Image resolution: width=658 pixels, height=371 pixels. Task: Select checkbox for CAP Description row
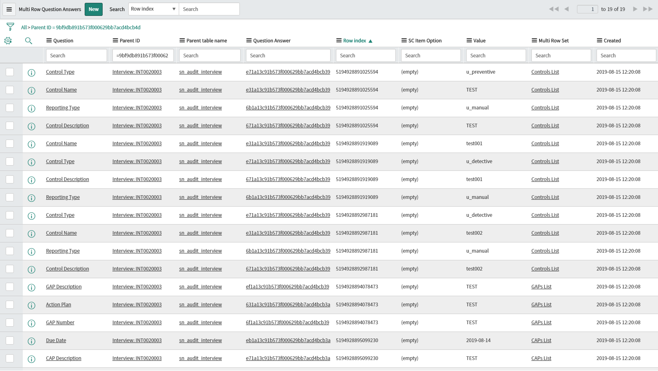tap(10, 358)
